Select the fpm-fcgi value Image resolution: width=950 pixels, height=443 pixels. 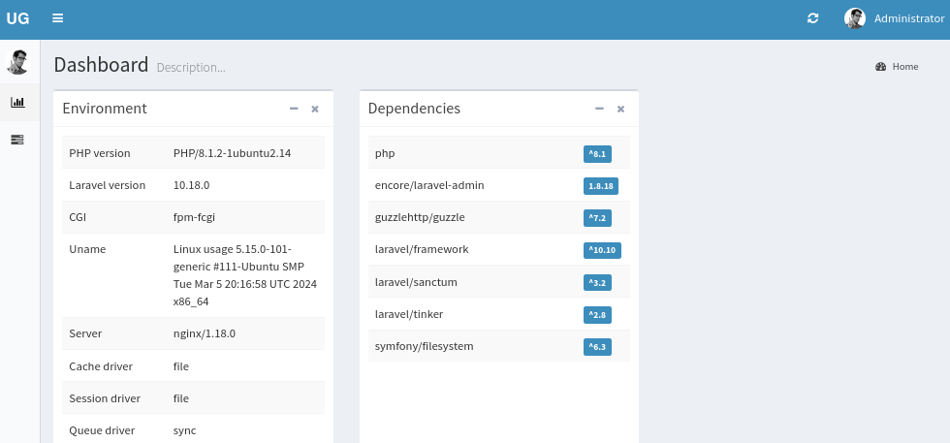click(195, 217)
